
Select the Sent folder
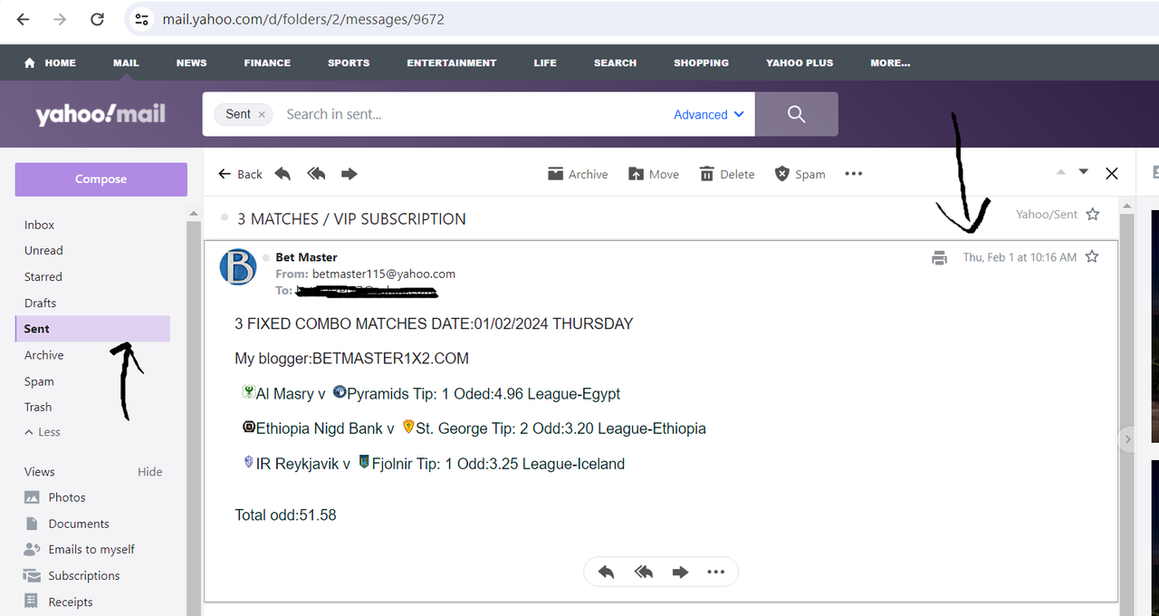click(92, 329)
